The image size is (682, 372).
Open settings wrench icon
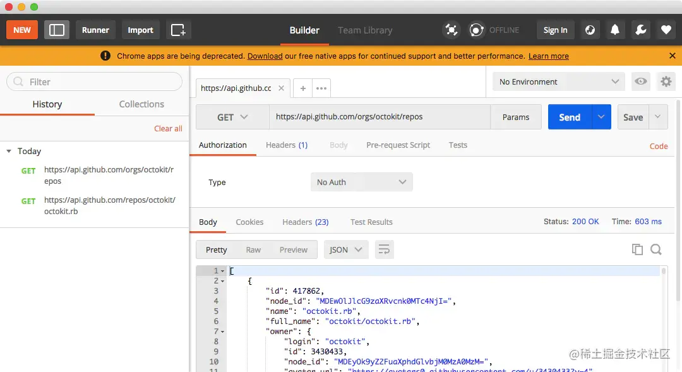pyautogui.click(x=641, y=30)
